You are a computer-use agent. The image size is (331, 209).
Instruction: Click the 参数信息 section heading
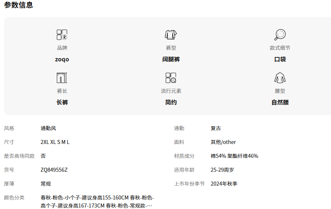18,5
